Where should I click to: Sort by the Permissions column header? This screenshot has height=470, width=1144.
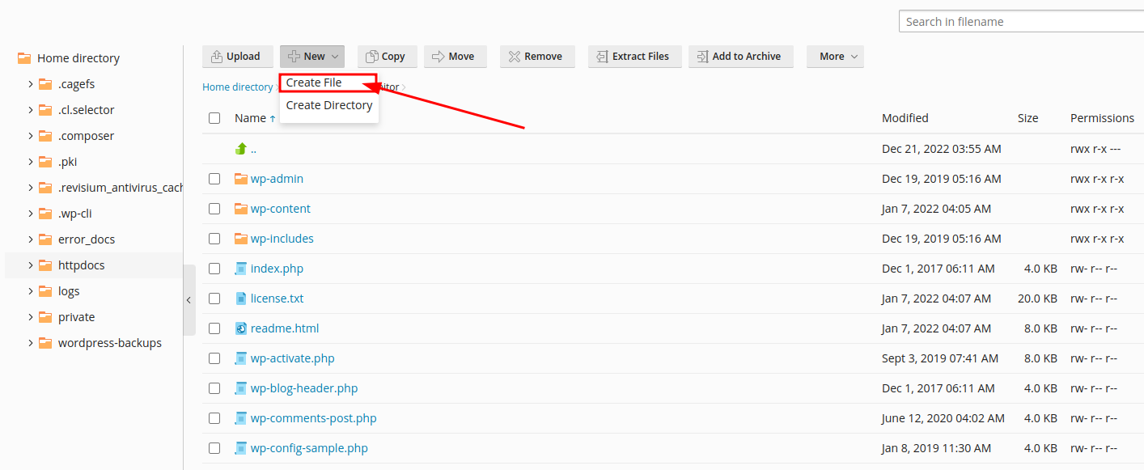tap(1102, 118)
